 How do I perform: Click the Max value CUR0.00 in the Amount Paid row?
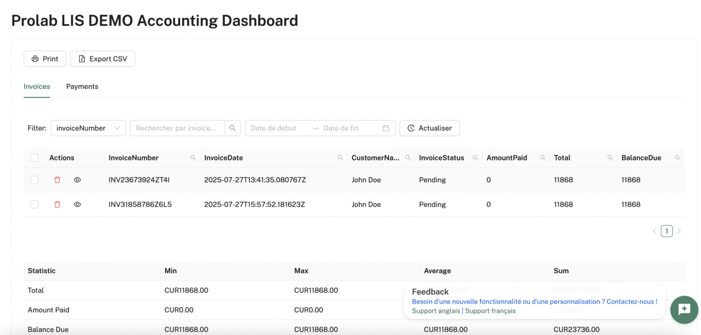308,310
